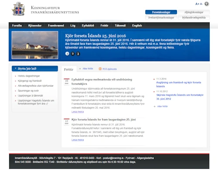Click external link icon after 'fyrri ára'
218x171 pixels.
[x=47, y=104]
